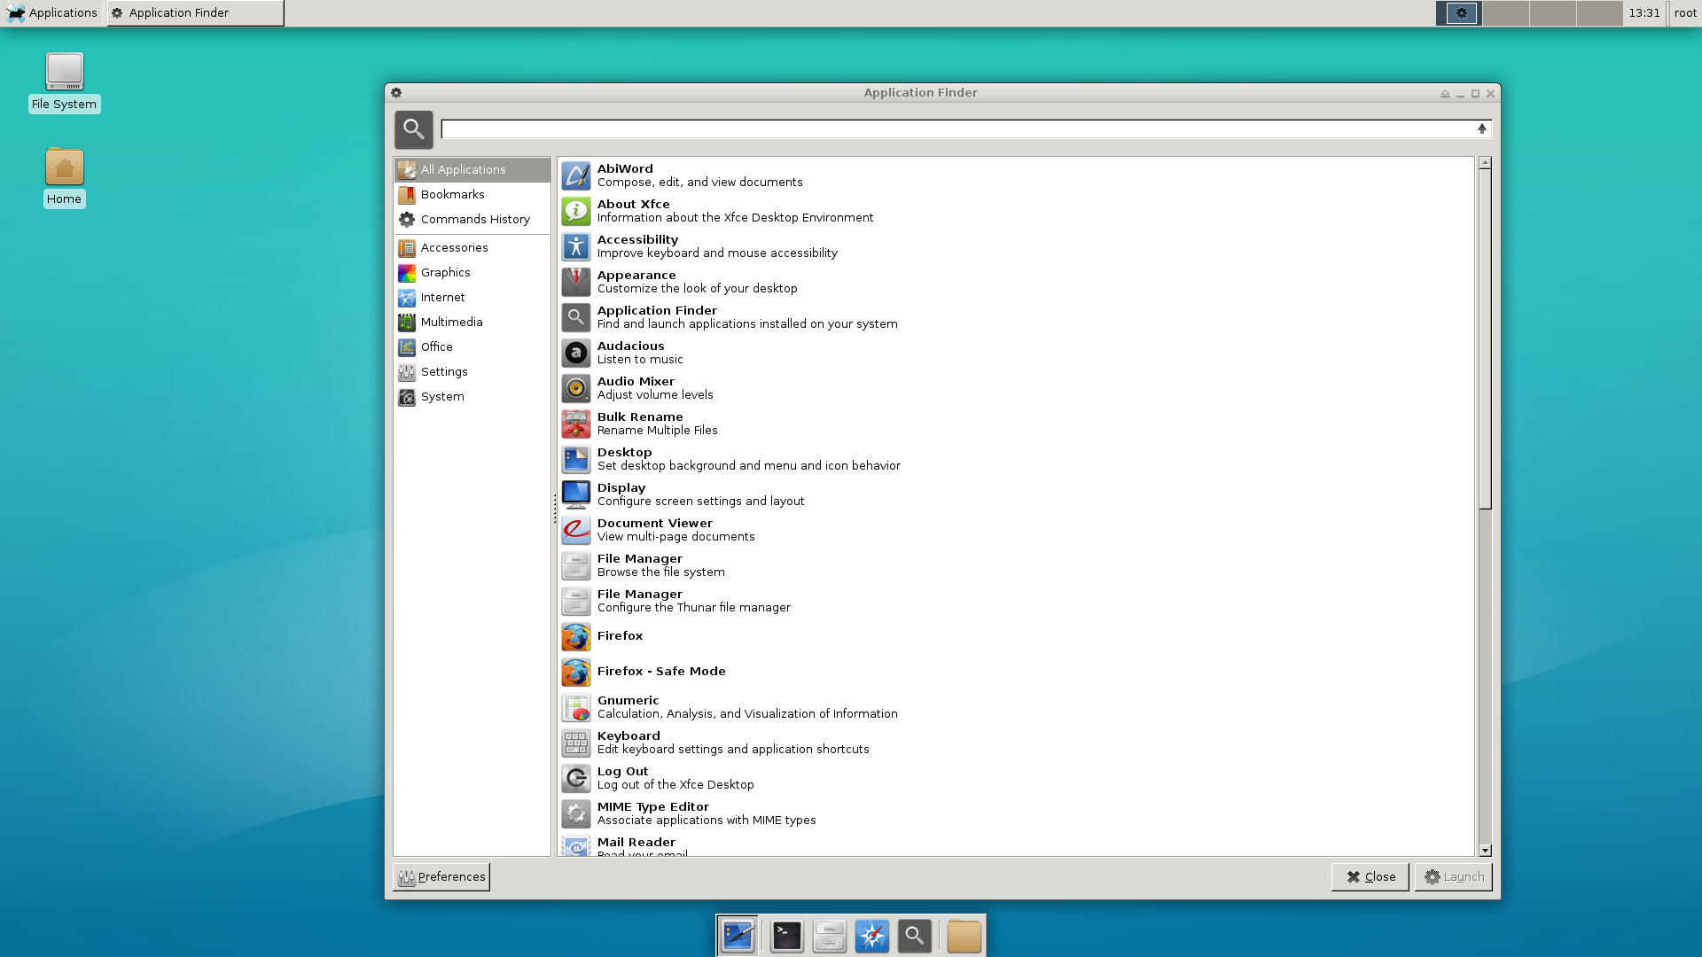Select the Accessories category
This screenshot has width=1702, height=957.
pos(472,247)
